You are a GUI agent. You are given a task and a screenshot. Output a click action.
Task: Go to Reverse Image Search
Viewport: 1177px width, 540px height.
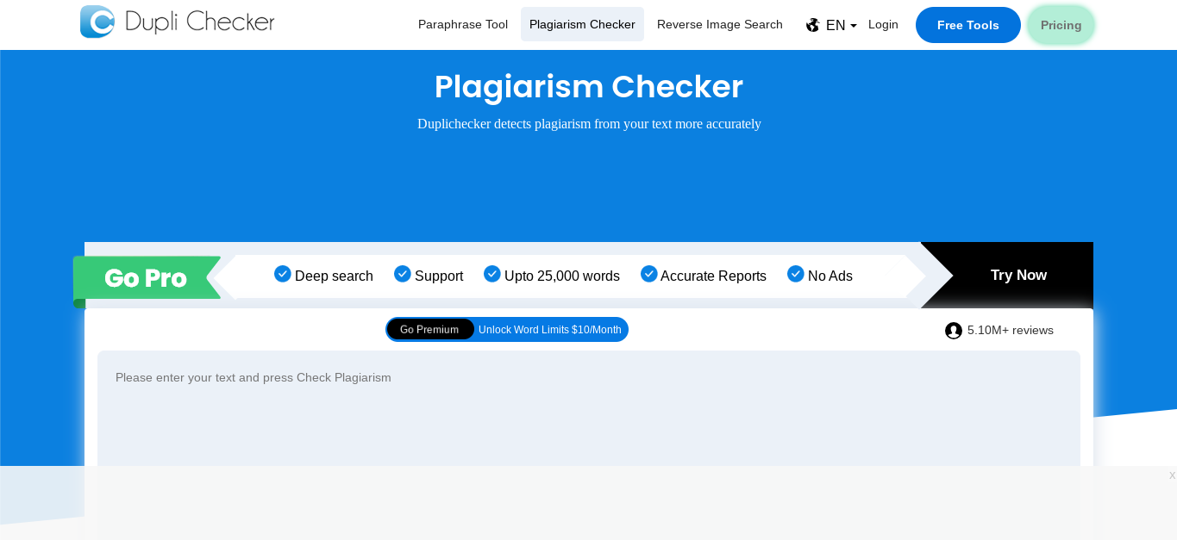pyautogui.click(x=720, y=24)
